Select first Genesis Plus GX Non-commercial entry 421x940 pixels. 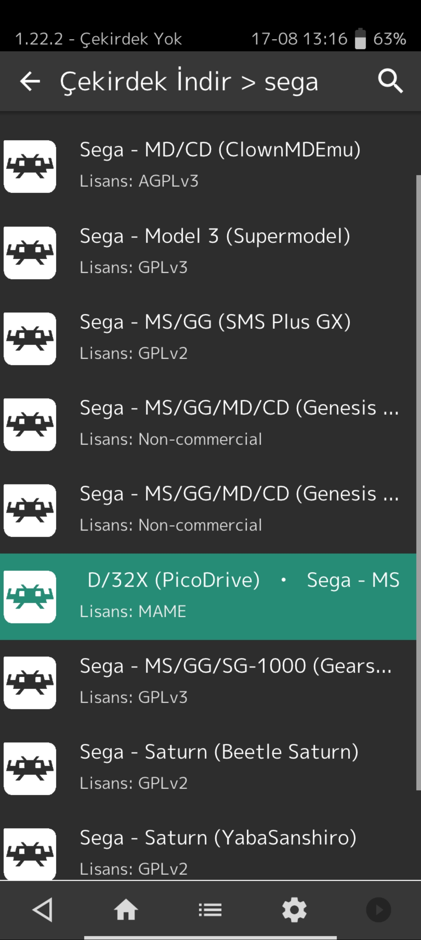coord(208,424)
